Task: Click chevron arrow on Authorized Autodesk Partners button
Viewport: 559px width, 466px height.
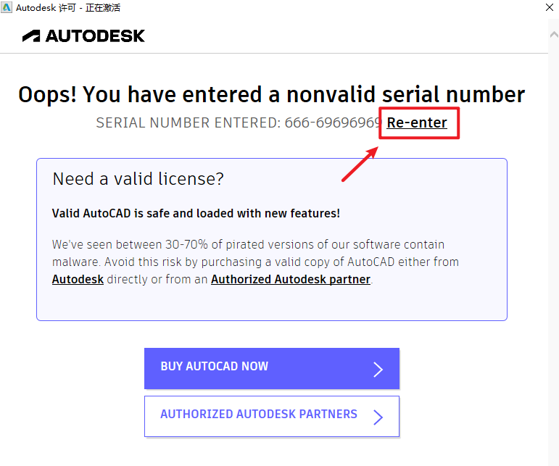Action: coord(378,417)
